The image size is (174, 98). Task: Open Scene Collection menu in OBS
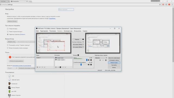tap(68, 31)
